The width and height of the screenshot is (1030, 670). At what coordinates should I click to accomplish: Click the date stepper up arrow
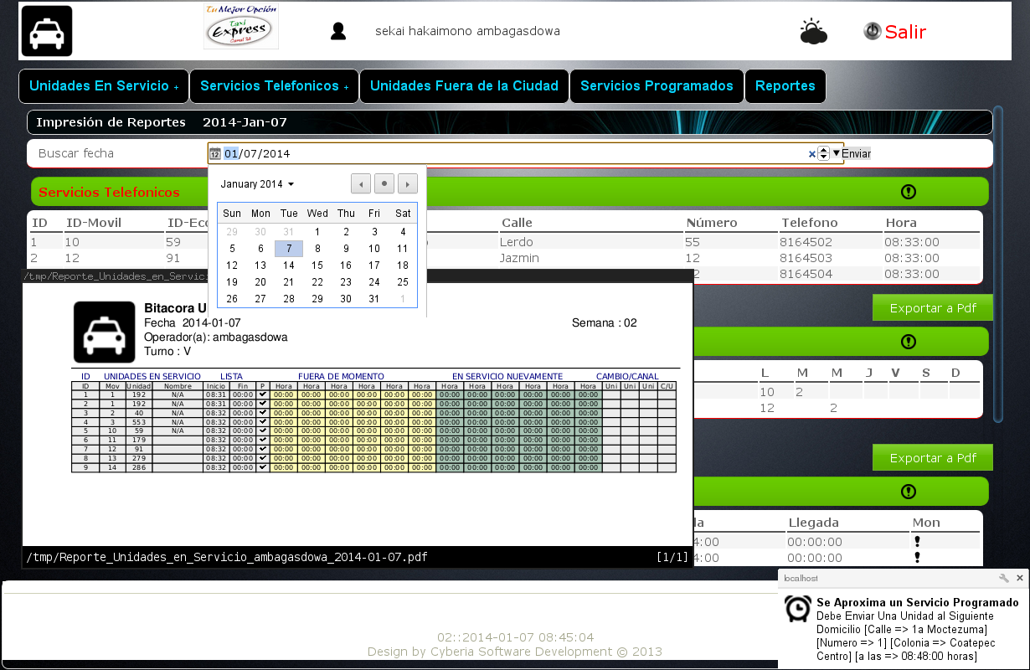(822, 149)
